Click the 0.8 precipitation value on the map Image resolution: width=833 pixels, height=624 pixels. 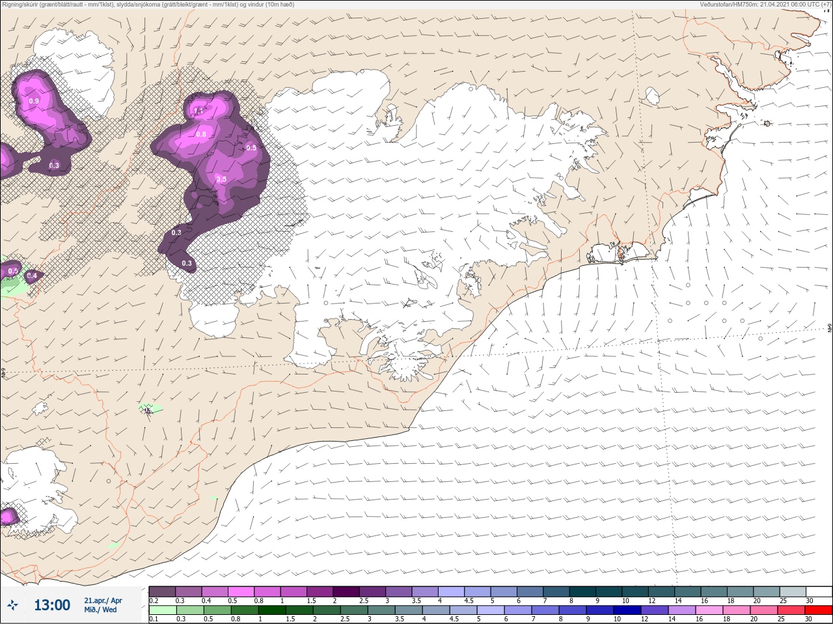point(201,135)
